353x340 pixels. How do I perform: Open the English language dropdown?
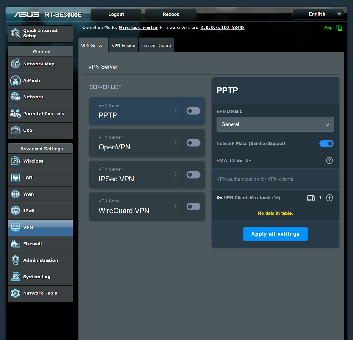pos(318,14)
